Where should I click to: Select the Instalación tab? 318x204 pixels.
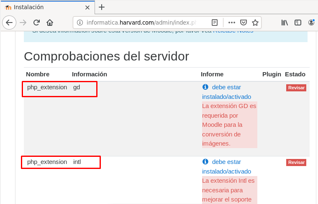42,7
